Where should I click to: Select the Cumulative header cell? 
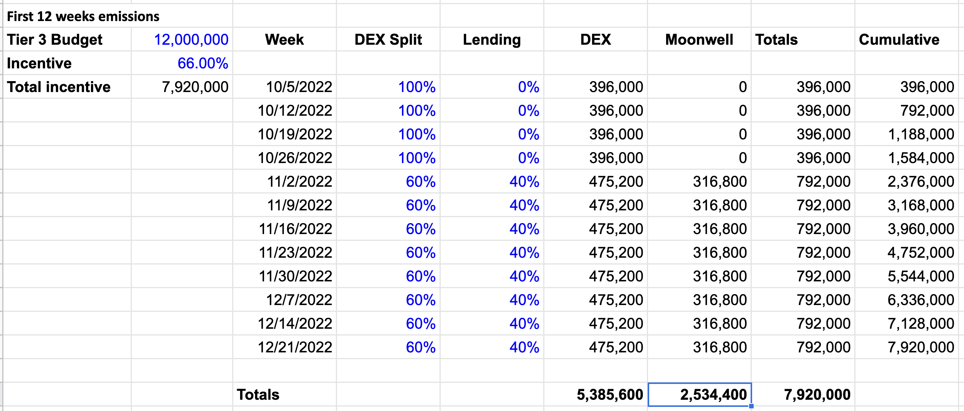899,39
